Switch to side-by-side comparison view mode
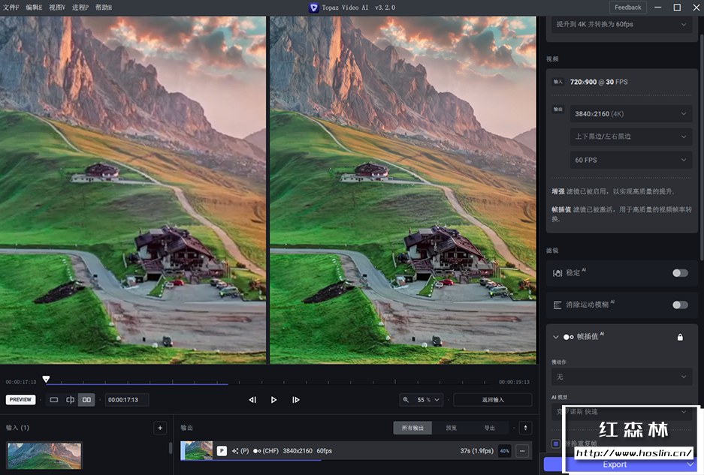Viewport: 704px width, 475px height. click(86, 400)
